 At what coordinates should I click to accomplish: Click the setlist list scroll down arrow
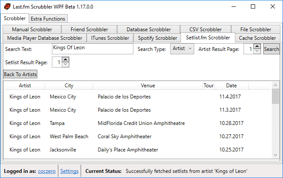pos(275,155)
